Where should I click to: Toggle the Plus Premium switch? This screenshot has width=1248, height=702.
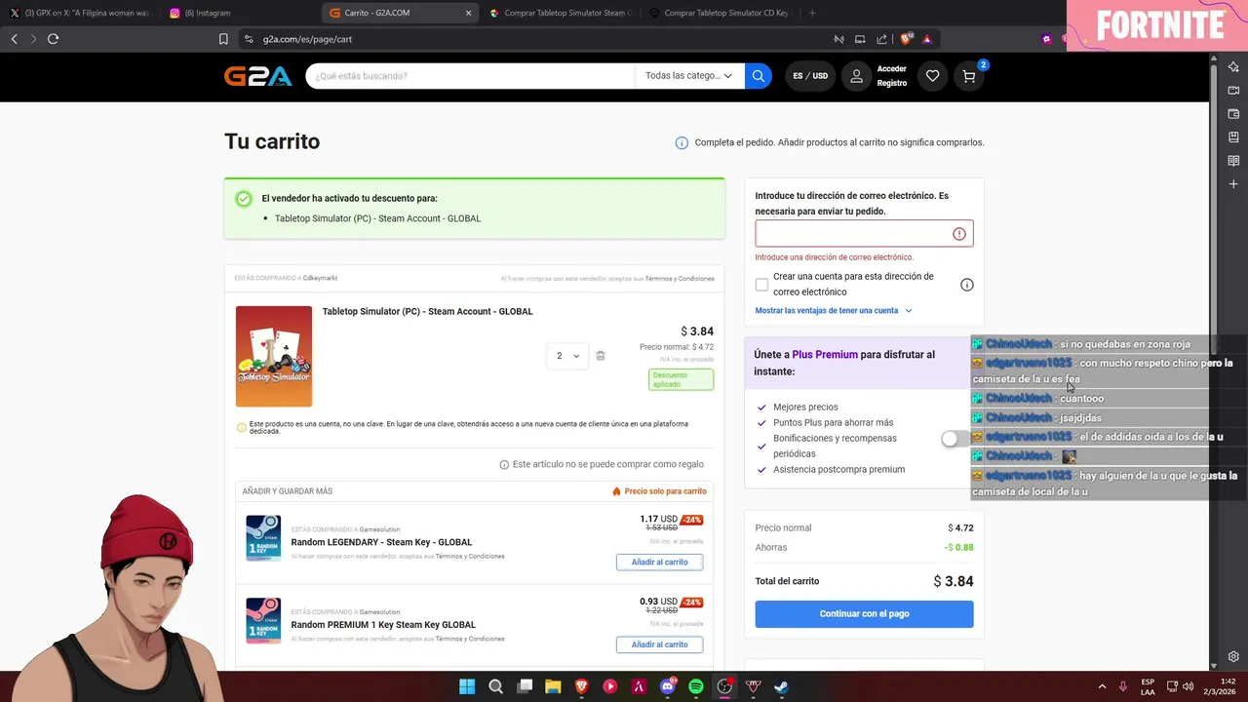(955, 439)
